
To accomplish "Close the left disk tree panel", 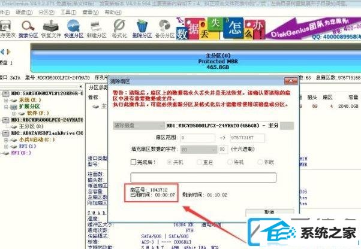I will [81, 87].
